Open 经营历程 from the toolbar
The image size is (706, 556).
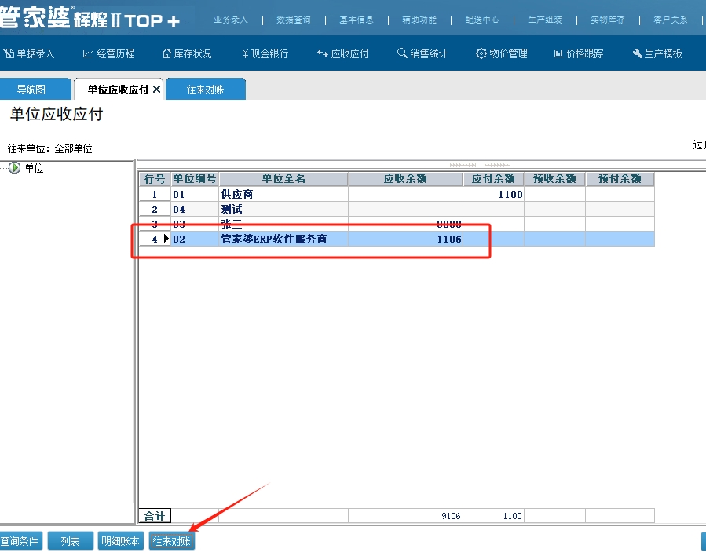[109, 53]
